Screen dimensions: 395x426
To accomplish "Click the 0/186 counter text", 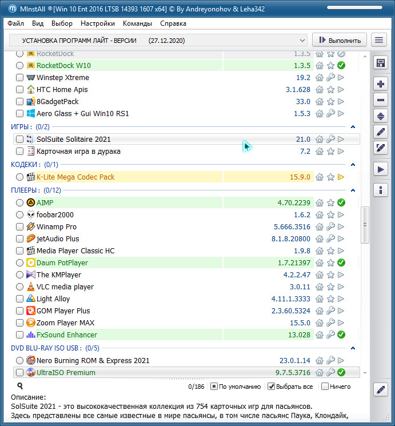I will pos(196,387).
